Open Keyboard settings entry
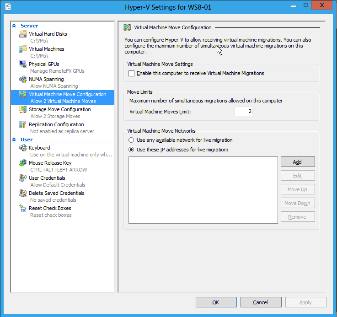This screenshot has width=337, height=317. pos(63,151)
